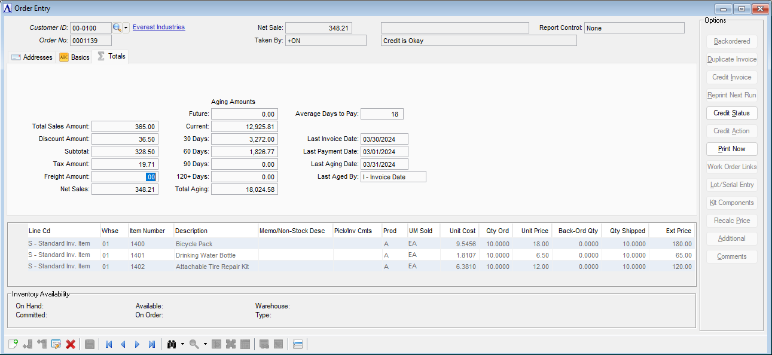
Task: Expand the magnifier search dropdown arrow in toolbar
Action: click(x=205, y=344)
